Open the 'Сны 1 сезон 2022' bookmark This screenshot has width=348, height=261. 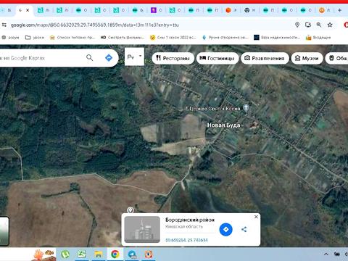173,38
